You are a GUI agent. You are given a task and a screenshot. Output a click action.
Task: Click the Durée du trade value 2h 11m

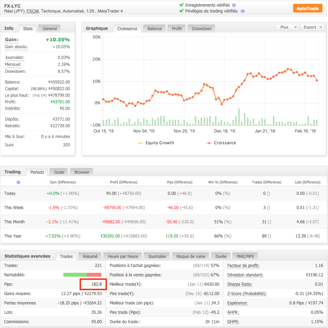(212, 321)
